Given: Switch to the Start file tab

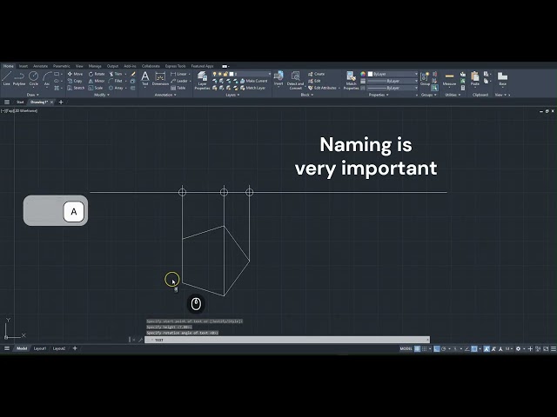Looking at the screenshot, I should tap(20, 103).
